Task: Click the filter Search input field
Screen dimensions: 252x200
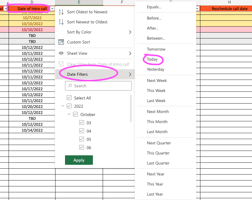Action: [98, 86]
